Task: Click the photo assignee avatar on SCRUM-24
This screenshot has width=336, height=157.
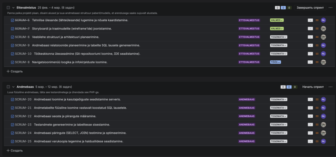Action: point(323,133)
